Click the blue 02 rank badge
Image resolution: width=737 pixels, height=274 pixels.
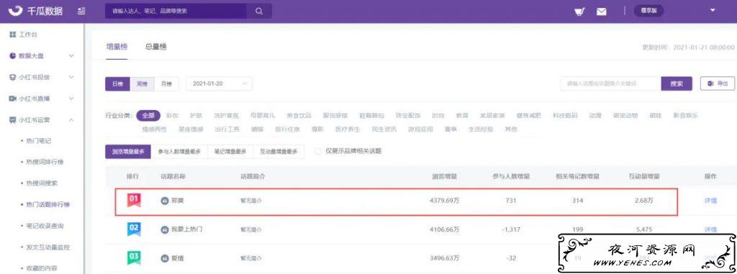pos(134,229)
